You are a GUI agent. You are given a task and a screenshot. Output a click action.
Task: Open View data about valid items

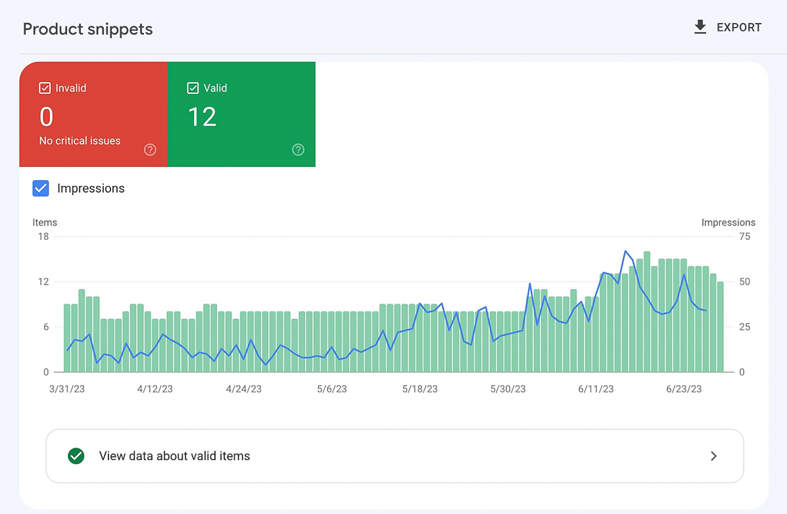click(x=174, y=456)
